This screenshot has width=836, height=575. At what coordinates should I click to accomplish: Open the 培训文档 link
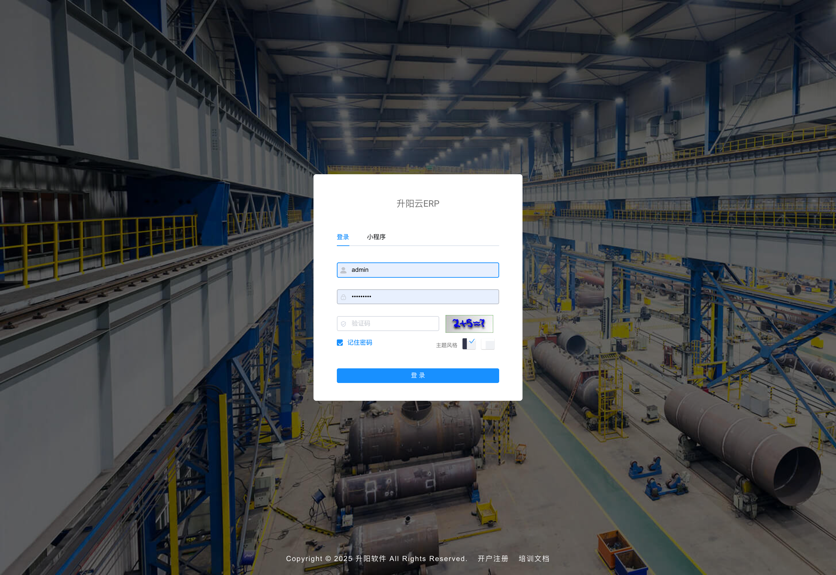(x=534, y=558)
